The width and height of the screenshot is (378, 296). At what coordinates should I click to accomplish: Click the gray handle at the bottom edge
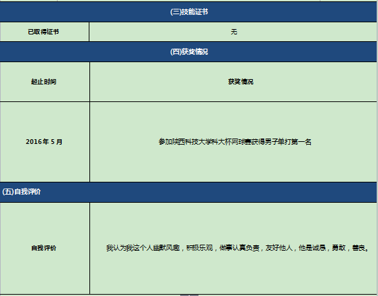(189, 295)
